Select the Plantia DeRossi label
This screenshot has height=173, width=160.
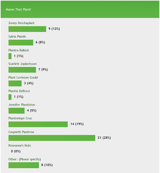coord(19,91)
